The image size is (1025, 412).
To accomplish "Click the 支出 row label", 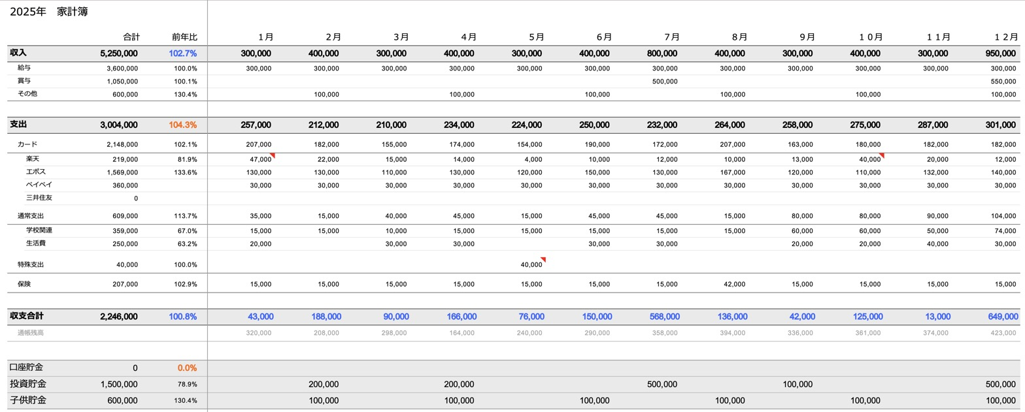I will tap(18, 124).
